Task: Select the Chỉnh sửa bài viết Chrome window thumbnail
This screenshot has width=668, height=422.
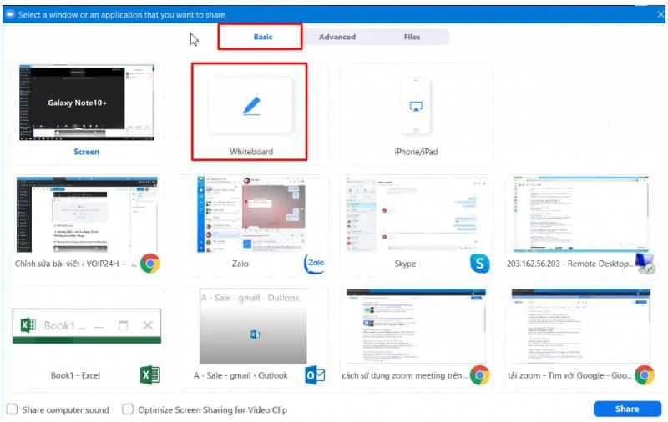Action: (87, 215)
